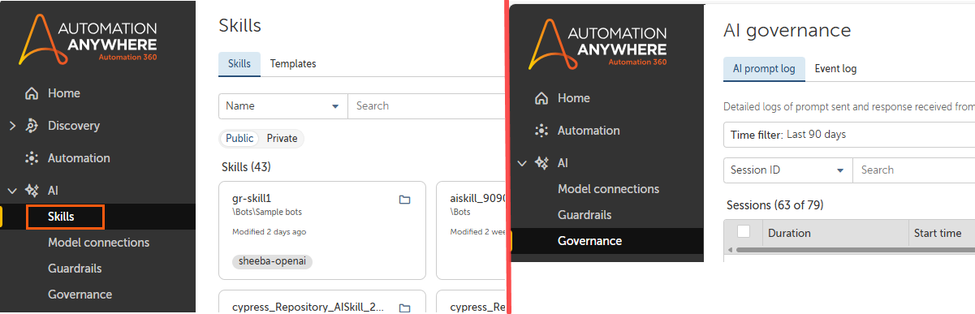This screenshot has width=975, height=314.
Task: Open the Session ID filter dropdown
Action: 788,170
